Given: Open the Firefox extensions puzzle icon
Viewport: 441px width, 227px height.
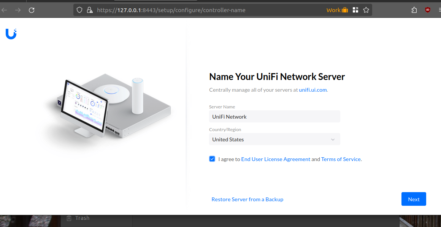Looking at the screenshot, I should click(x=414, y=10).
